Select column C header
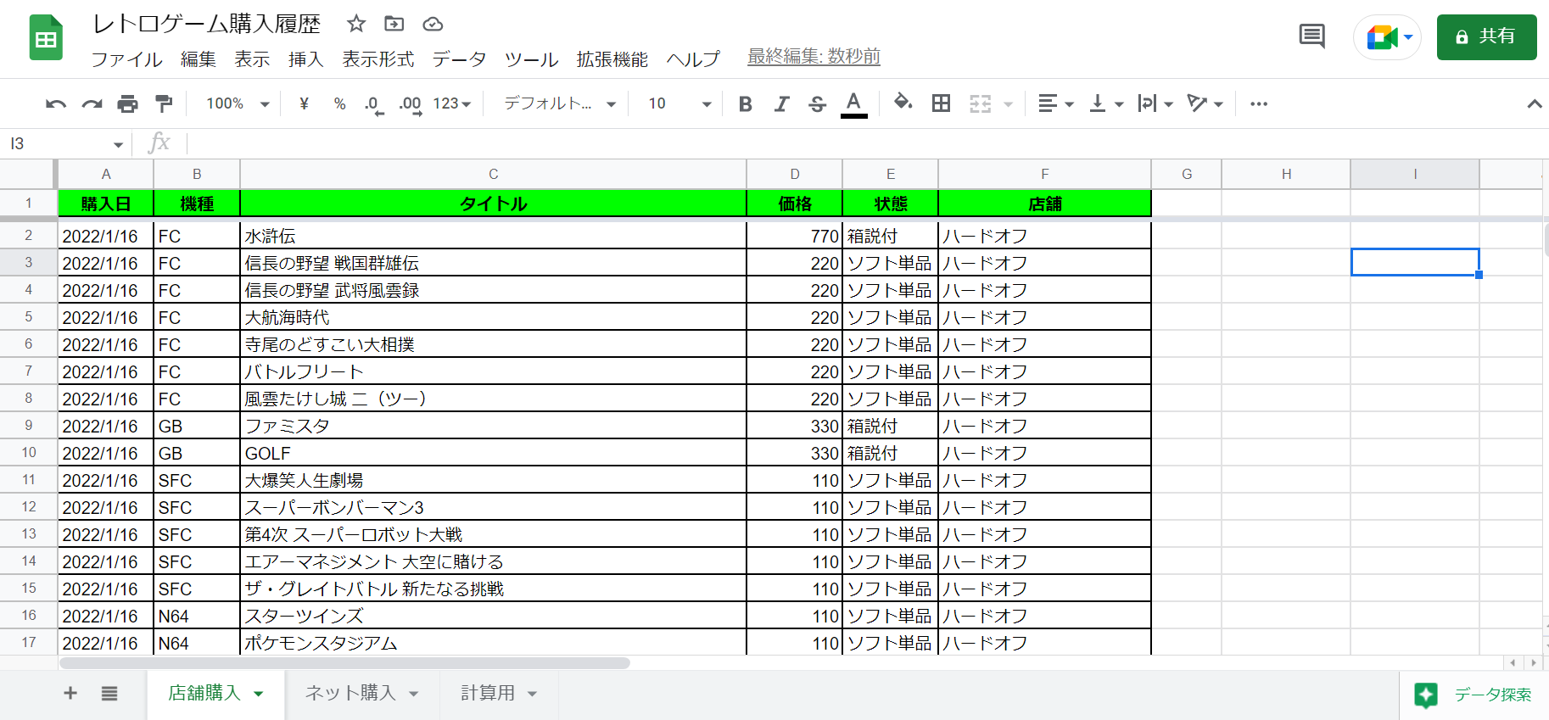This screenshot has height=720, width=1549. click(494, 174)
